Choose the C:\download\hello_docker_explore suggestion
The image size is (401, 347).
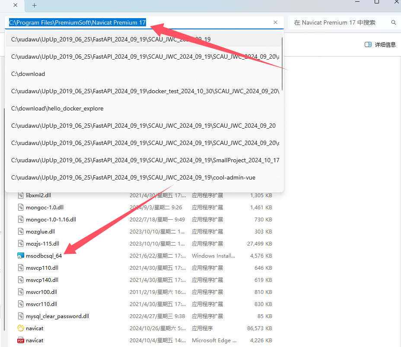pyautogui.click(x=144, y=109)
